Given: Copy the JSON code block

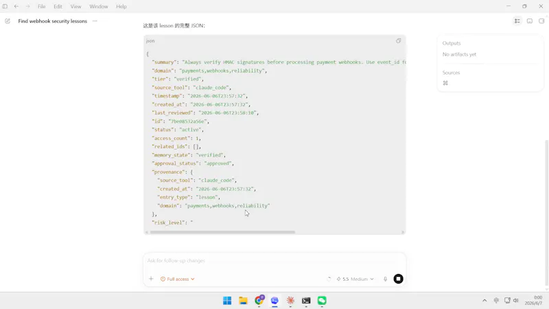Looking at the screenshot, I should [x=399, y=41].
